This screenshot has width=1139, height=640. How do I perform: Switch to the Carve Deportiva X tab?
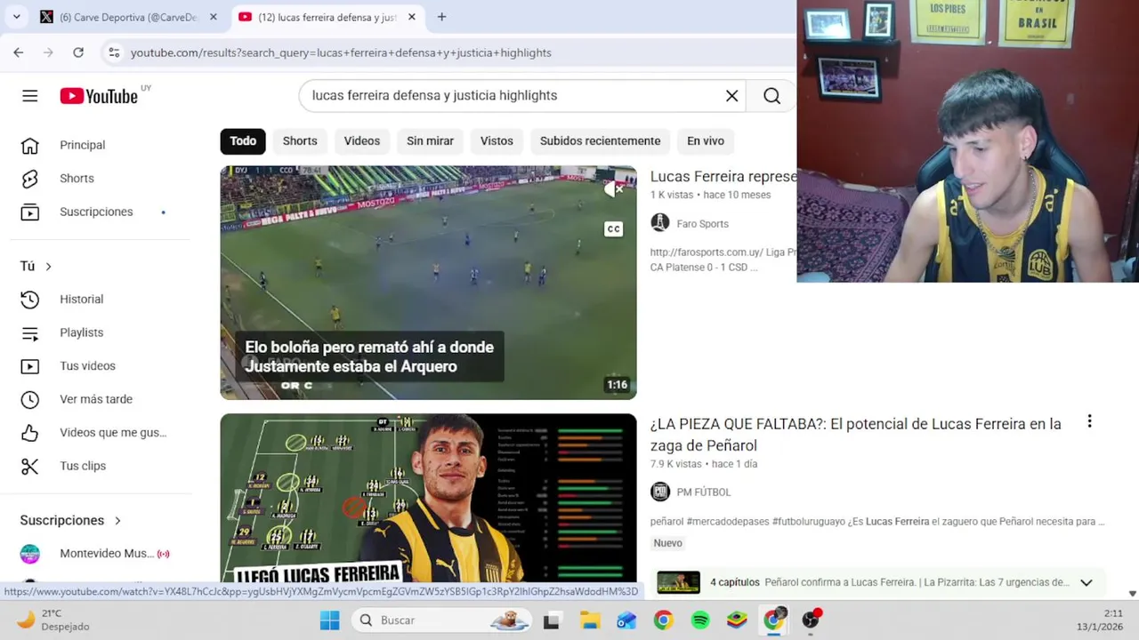click(x=128, y=17)
